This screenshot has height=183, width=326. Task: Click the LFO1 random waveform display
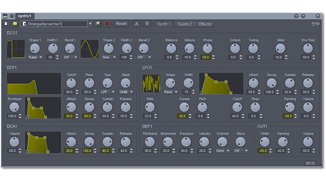tap(151, 83)
